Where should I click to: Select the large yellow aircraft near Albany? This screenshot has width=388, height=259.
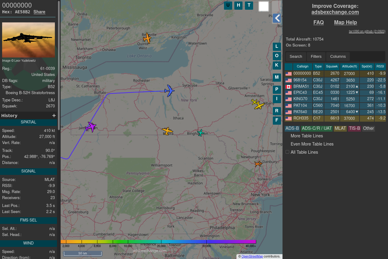[259, 105]
